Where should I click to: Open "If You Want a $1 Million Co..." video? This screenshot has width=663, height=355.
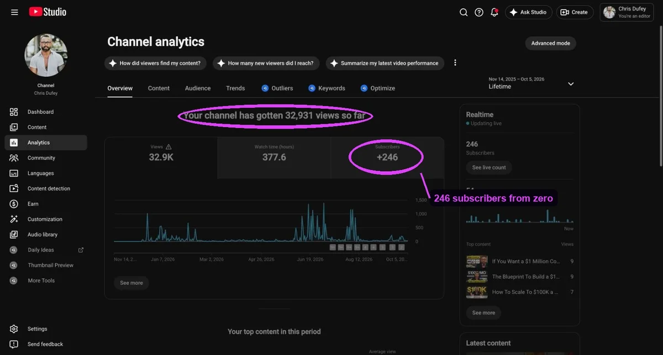(x=520, y=262)
